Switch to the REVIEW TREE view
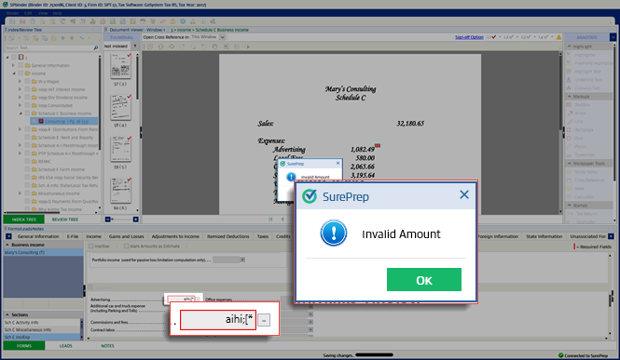The image size is (620, 360). coord(65,220)
